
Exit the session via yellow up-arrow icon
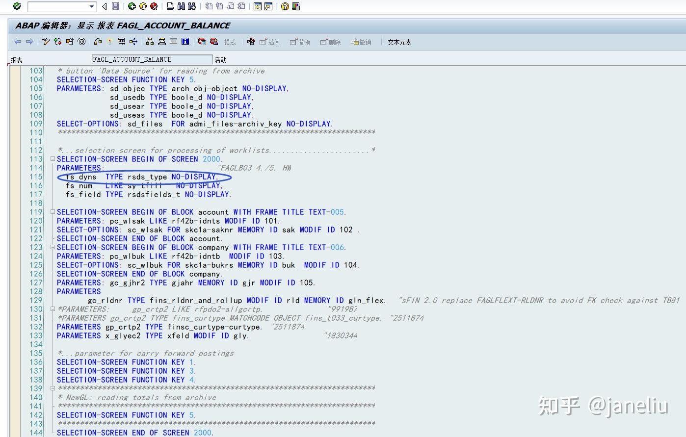click(x=142, y=7)
